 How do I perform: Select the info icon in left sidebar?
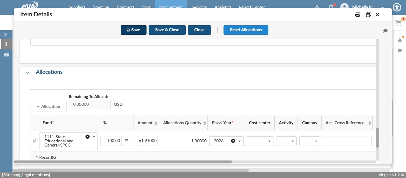[x=6, y=44]
